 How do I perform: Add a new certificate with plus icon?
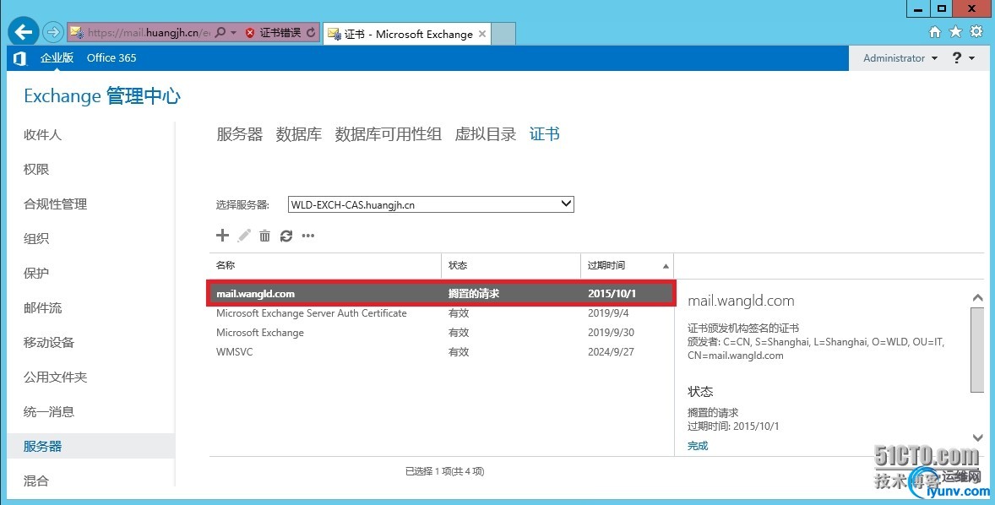(x=222, y=236)
